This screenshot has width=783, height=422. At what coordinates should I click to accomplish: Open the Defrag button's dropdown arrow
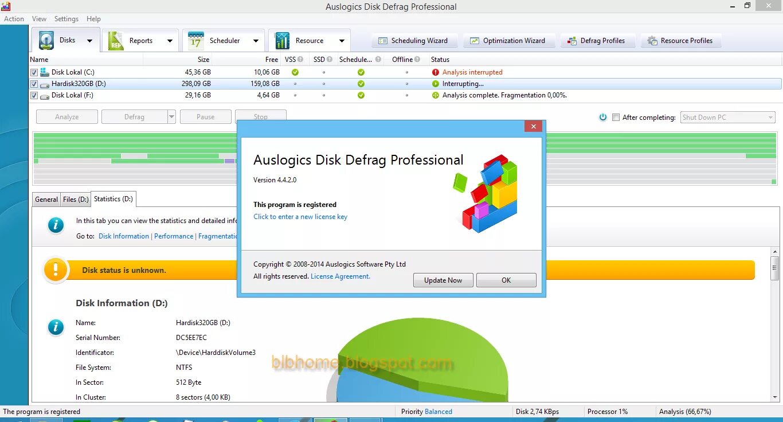point(171,117)
